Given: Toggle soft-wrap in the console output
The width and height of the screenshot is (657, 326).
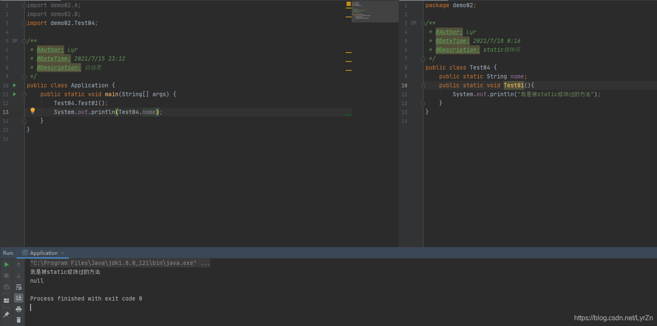Looking at the screenshot, I should click(x=19, y=287).
